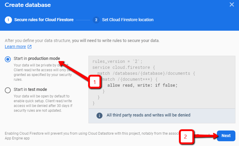Open the Learn more link
The width and height of the screenshot is (239, 146).
[15, 46]
